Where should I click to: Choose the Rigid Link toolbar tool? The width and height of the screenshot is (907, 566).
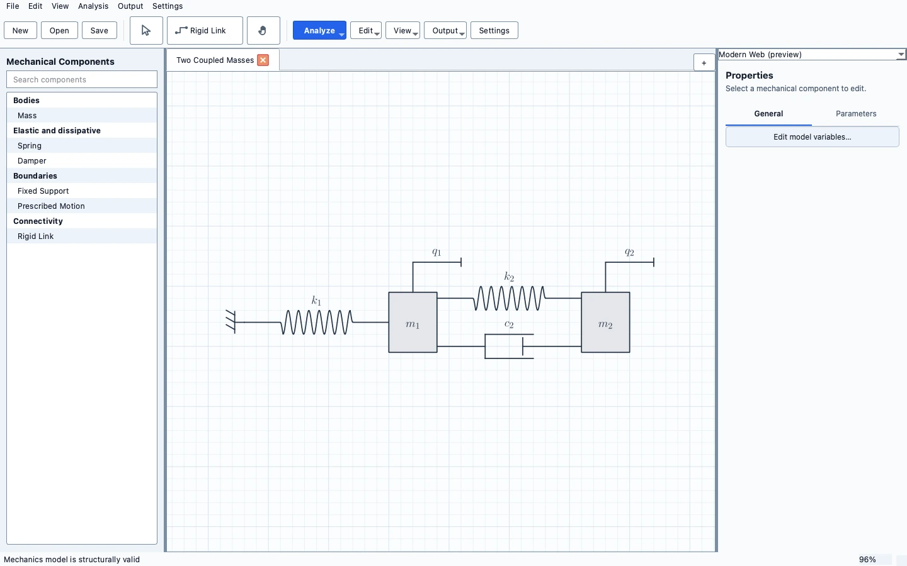205,31
